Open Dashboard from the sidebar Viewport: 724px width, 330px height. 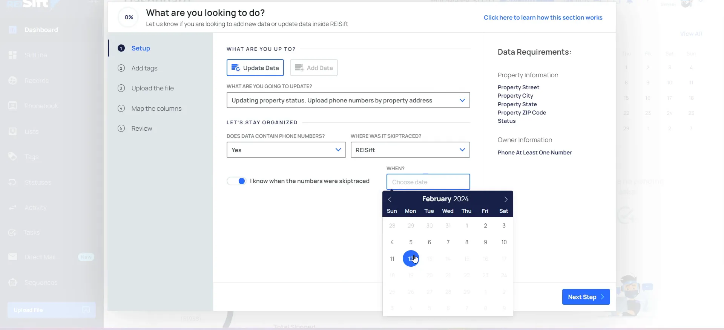click(41, 30)
